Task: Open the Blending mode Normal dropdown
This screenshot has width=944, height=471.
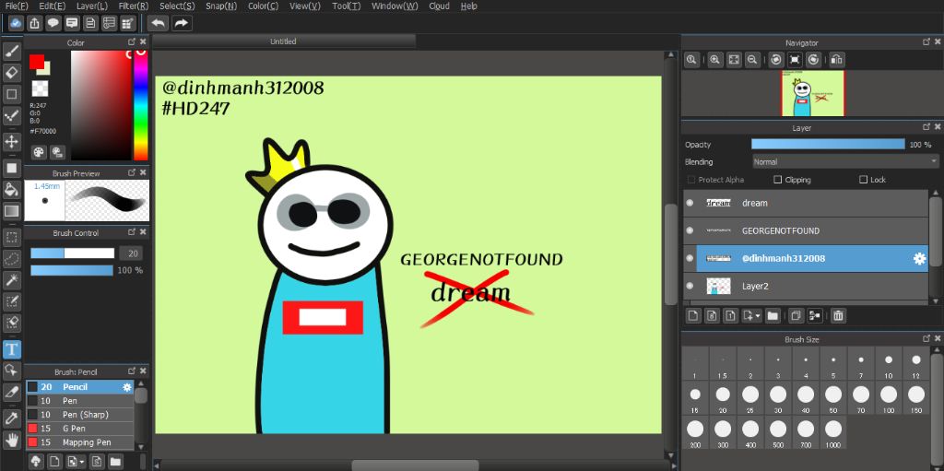Action: pyautogui.click(x=845, y=162)
